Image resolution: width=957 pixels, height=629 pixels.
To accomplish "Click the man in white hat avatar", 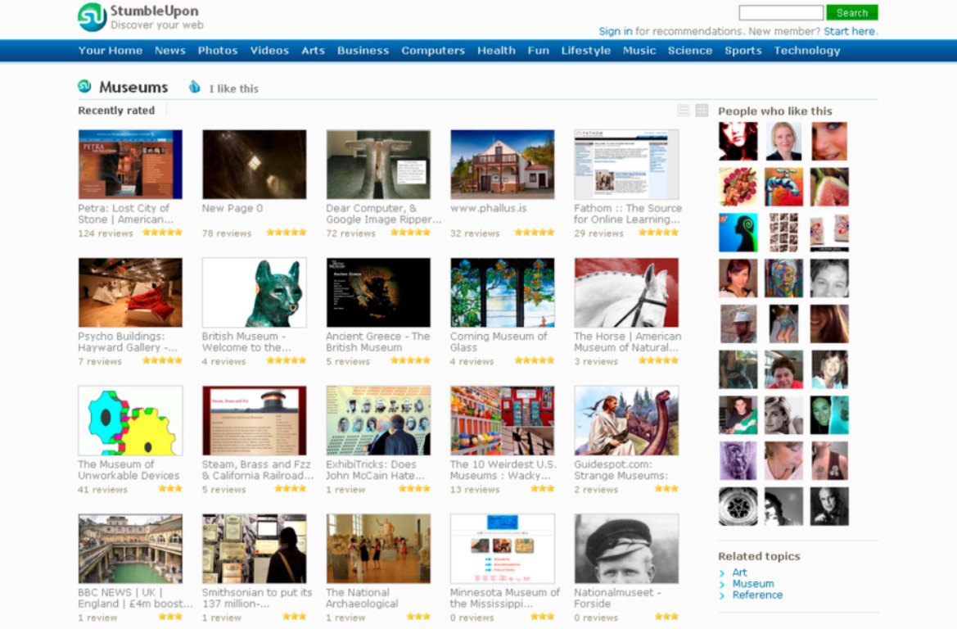I will pos(738,324).
